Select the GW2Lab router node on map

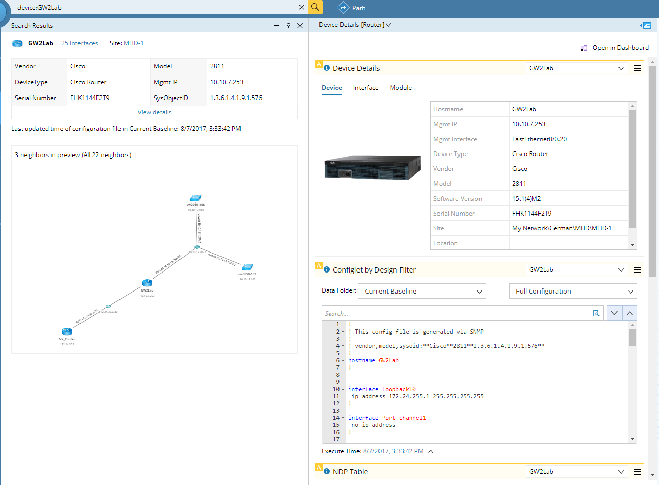tap(147, 283)
